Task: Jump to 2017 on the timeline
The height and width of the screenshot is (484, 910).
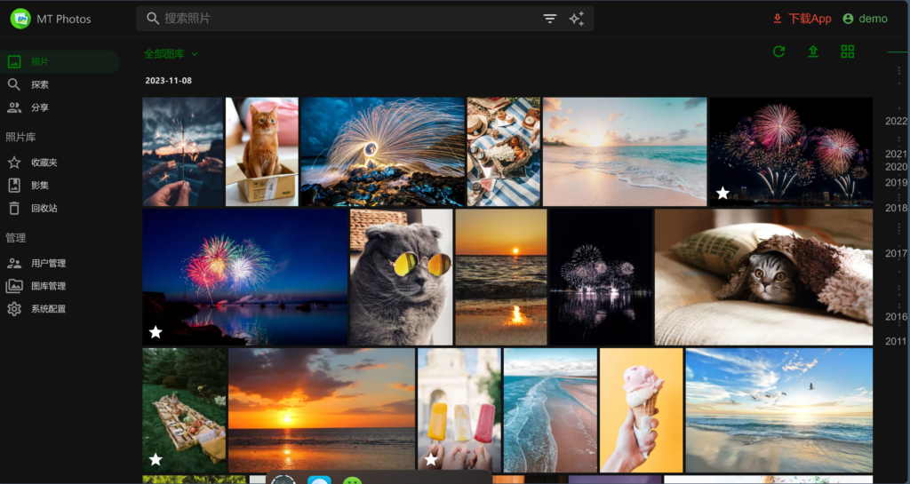Action: (896, 253)
